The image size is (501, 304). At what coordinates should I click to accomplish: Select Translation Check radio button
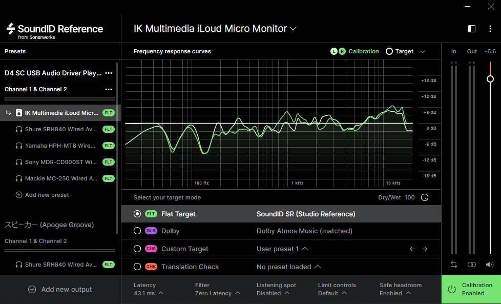coord(137,267)
